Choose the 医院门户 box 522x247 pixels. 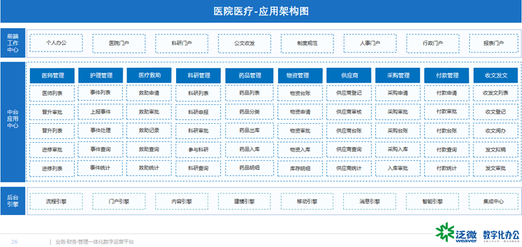[119, 43]
